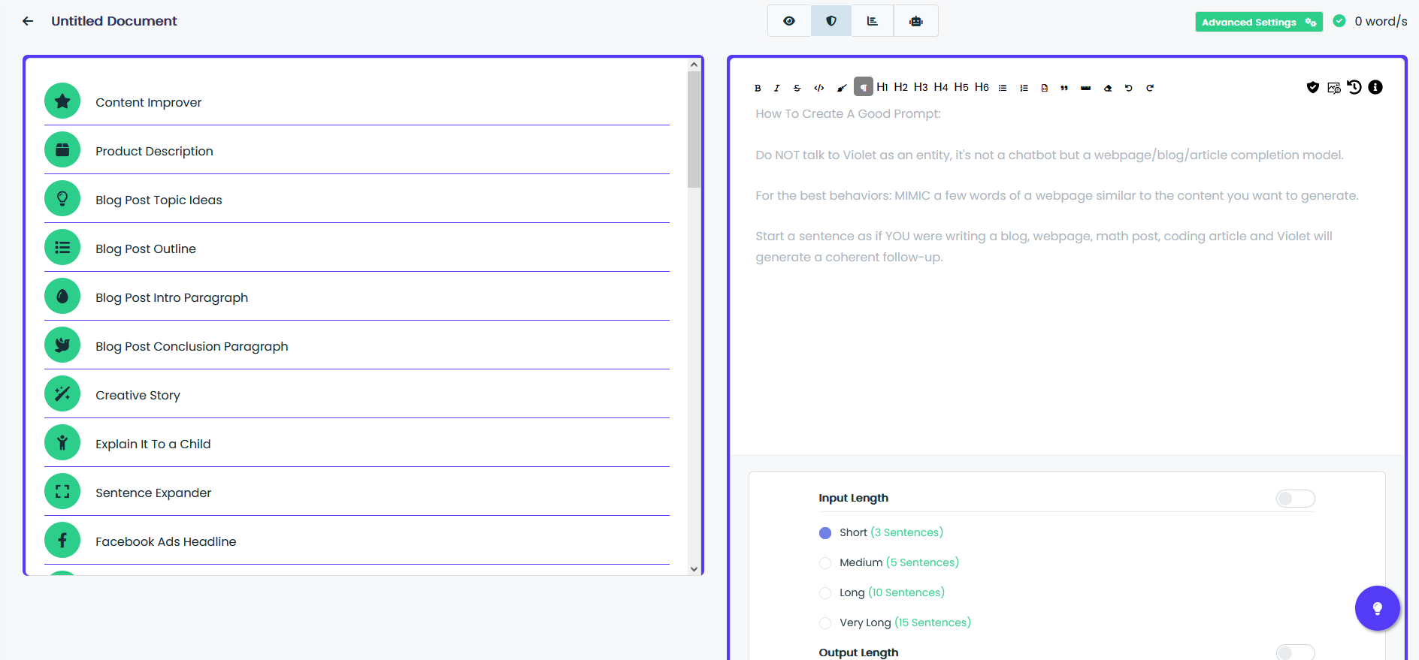The width and height of the screenshot is (1419, 660).
Task: Toggle inline code formatting
Action: coord(819,88)
